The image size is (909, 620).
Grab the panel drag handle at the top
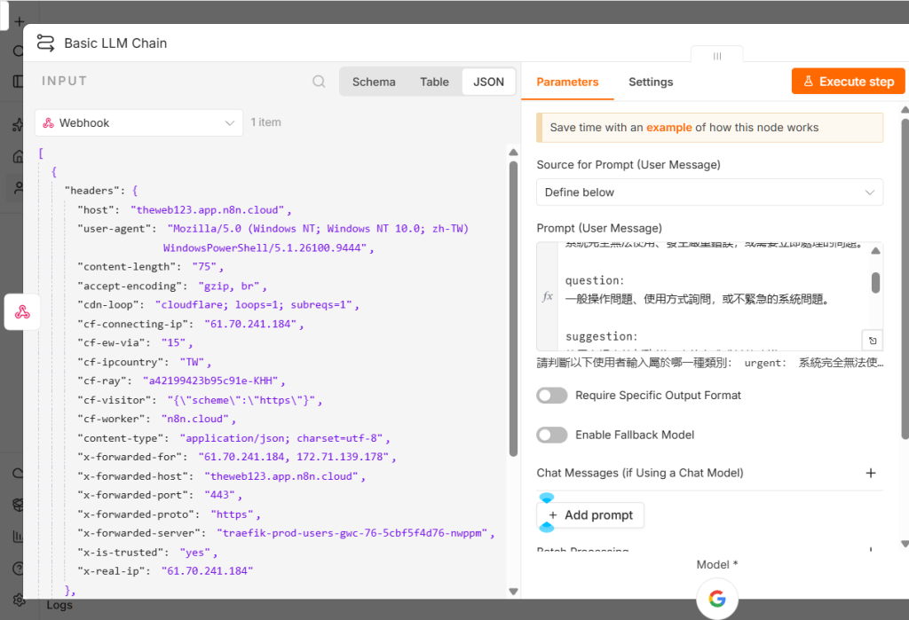717,56
